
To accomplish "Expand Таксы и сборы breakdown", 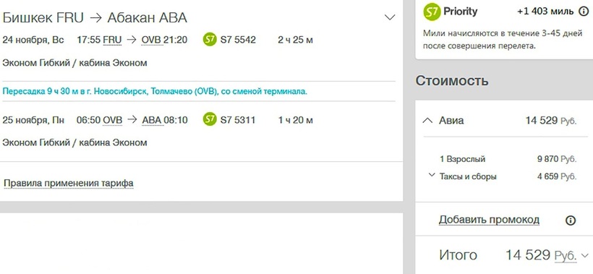I will pyautogui.click(x=432, y=175).
